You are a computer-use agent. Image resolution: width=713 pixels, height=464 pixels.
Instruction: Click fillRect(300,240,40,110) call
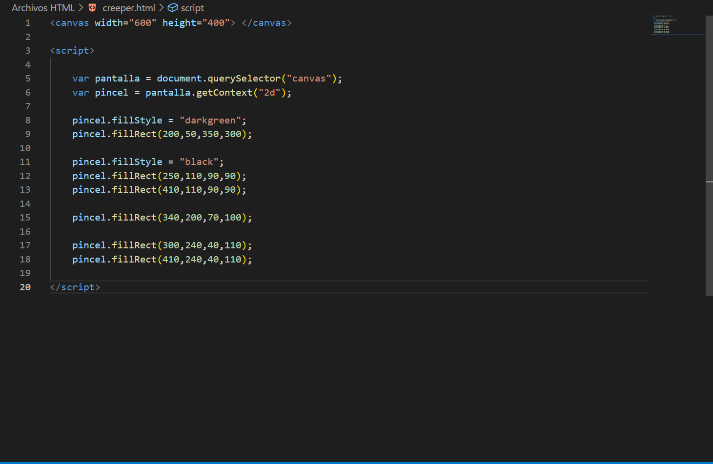point(180,245)
